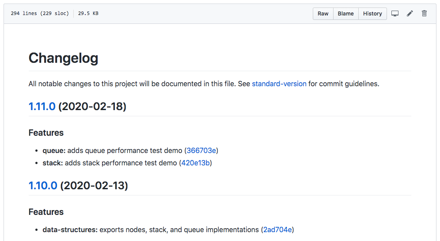Image resolution: width=440 pixels, height=241 pixels.
Task: Open the standard-version link
Action: [x=279, y=84]
